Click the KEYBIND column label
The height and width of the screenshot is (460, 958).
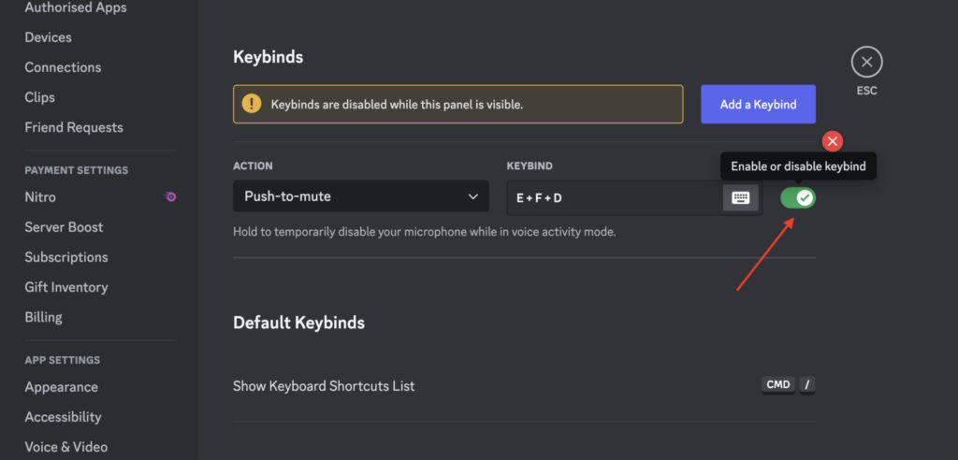530,165
